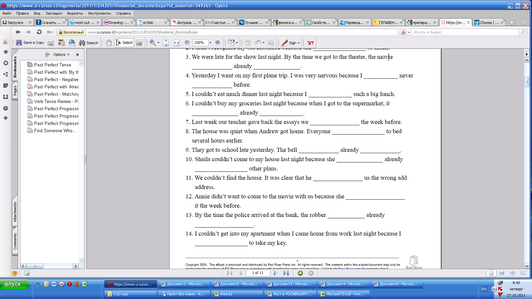Click the sidebar downloads icon
The image size is (532, 299).
click(6, 97)
